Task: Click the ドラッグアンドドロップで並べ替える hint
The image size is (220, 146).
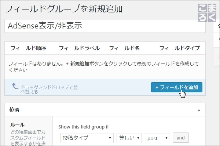Action: [x=49, y=89]
